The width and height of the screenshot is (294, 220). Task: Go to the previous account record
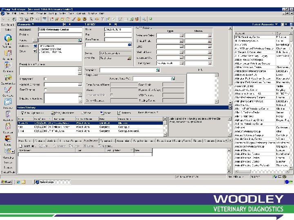pyautogui.click(x=69, y=24)
